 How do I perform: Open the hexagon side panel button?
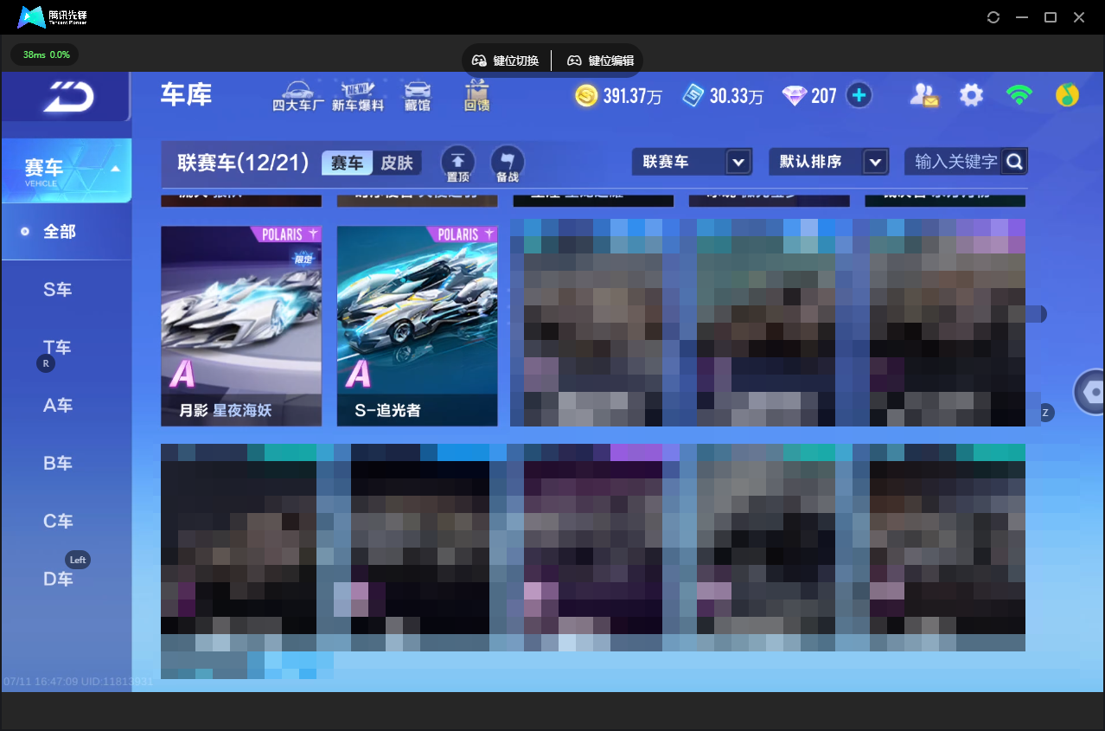1089,393
